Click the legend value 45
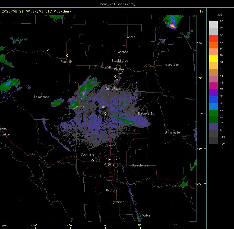This screenshot has width=234, height=229. pyautogui.click(x=222, y=76)
